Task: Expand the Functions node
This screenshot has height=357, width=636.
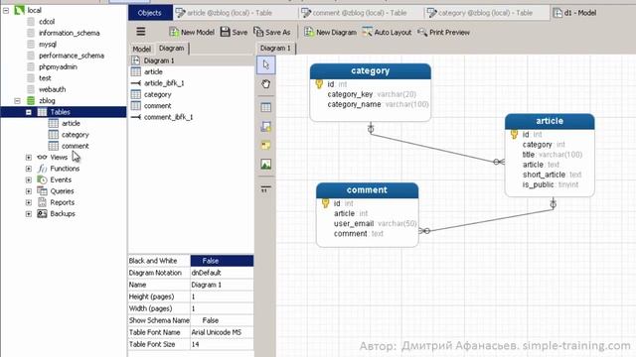Action: pyautogui.click(x=29, y=169)
